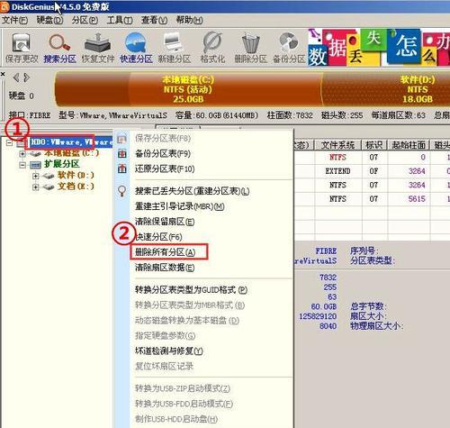Go to next disk with right arrow
This screenshot has height=428, width=450.
(27, 77)
